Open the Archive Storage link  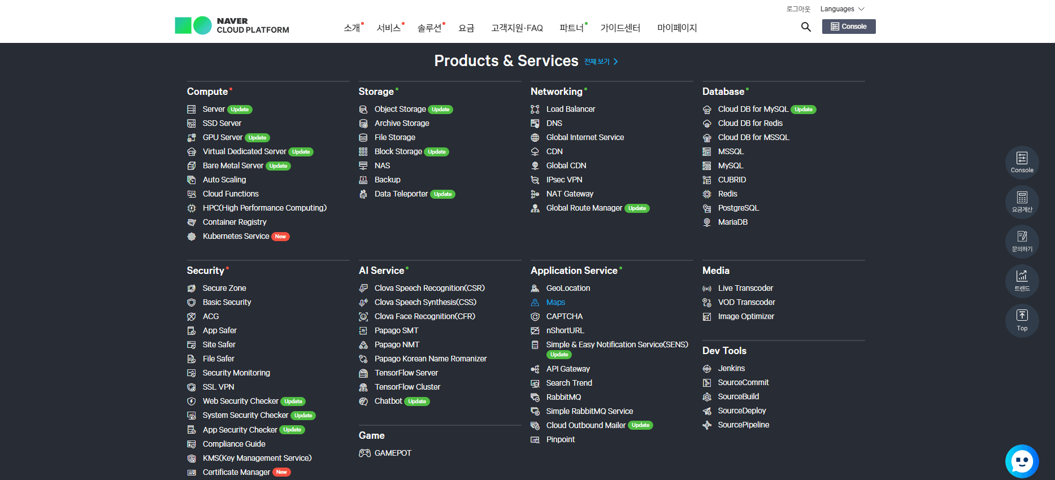tap(402, 124)
